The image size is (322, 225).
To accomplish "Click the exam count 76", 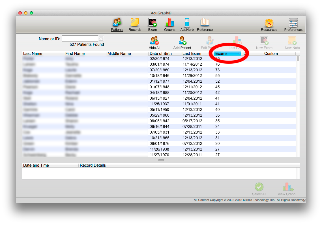I will click(x=218, y=64).
